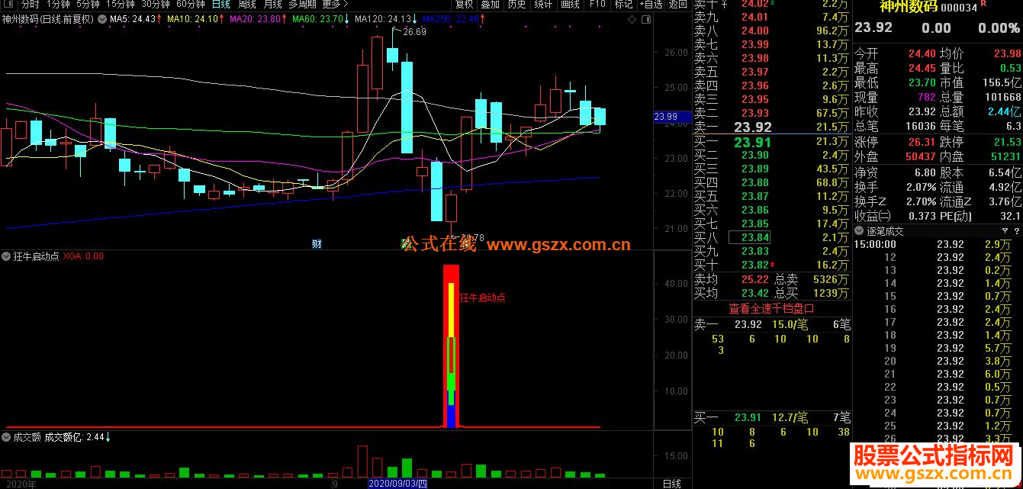The image size is (1023, 489).
Task: Open the 历史 history button
Action: click(x=516, y=5)
